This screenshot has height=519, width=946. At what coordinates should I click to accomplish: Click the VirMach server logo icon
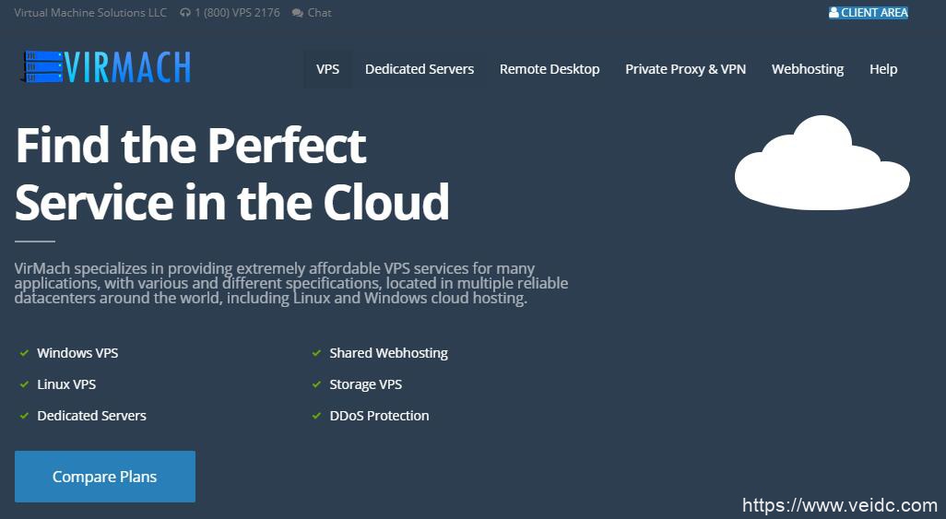42,68
